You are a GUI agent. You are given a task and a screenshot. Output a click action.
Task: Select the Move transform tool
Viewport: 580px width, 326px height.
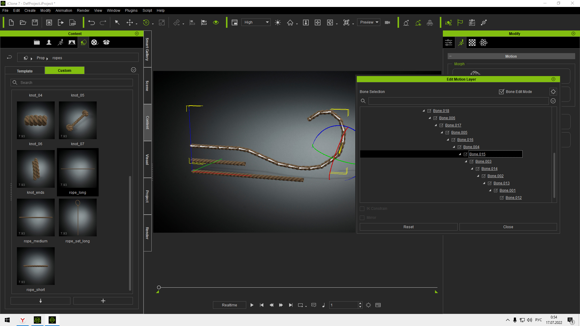click(130, 23)
